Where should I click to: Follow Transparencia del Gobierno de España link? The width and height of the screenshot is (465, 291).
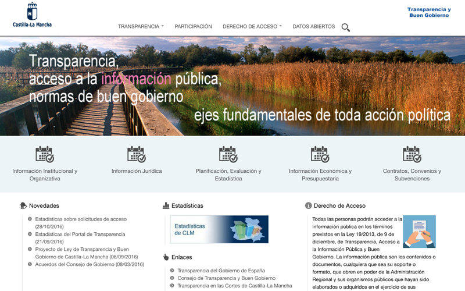click(221, 271)
